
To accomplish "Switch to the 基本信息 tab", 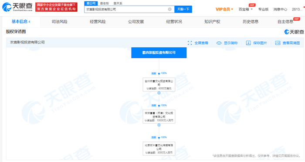I will point(21,22).
